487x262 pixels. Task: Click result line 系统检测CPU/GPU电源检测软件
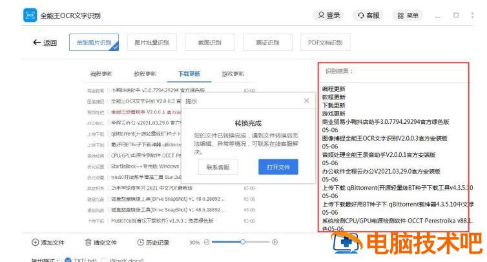click(398, 221)
